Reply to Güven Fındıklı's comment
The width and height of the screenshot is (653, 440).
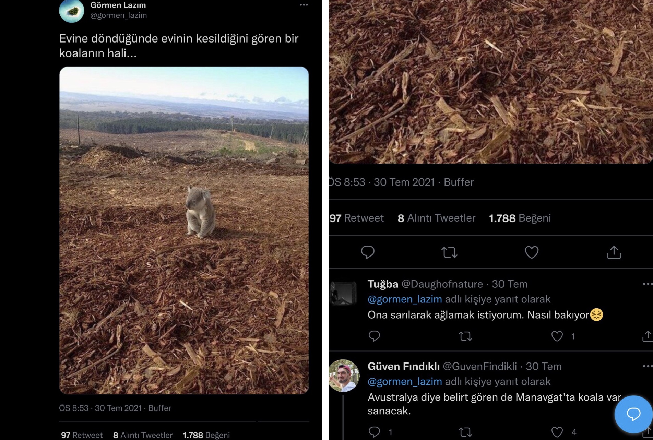[374, 432]
